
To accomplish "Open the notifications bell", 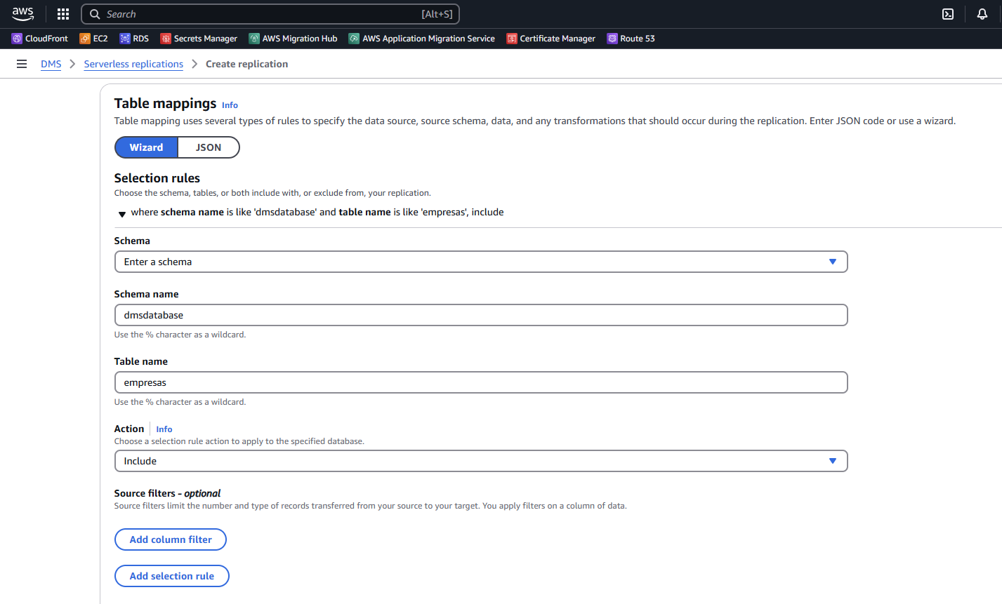I will tap(982, 14).
